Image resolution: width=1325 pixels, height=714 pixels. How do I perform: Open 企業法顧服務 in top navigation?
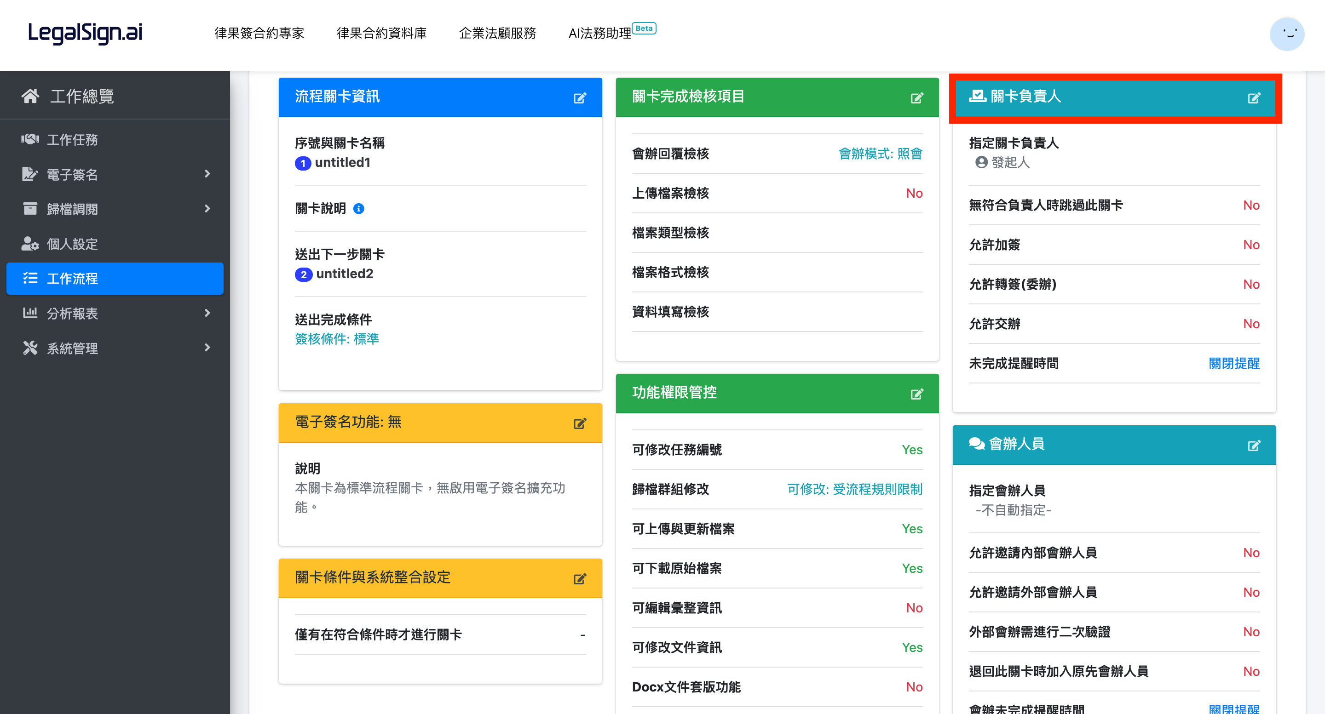(x=497, y=34)
